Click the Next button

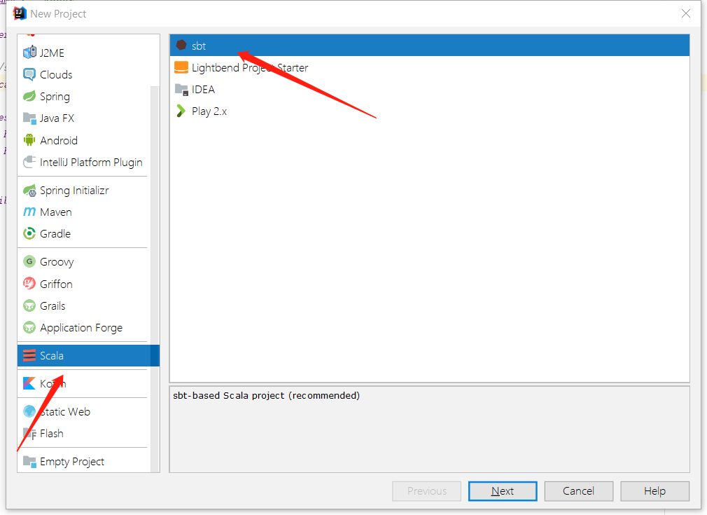[503, 490]
